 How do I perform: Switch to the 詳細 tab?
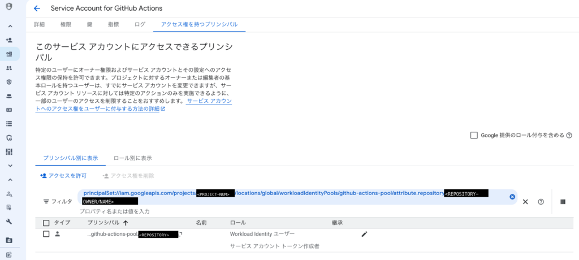(x=39, y=24)
